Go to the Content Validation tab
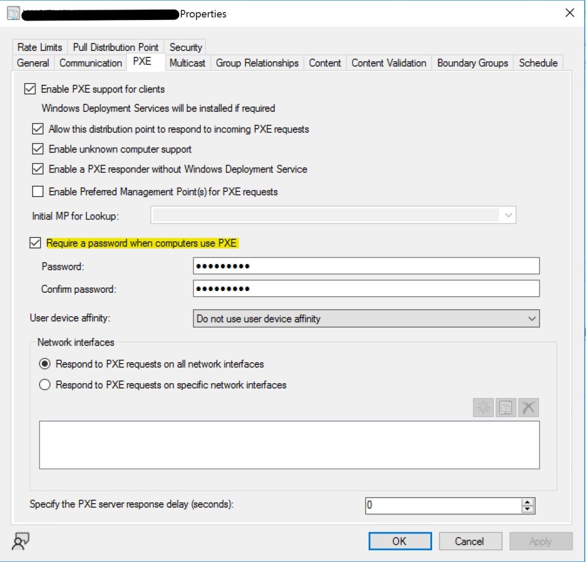Viewport: 586px width, 562px height. coord(389,63)
